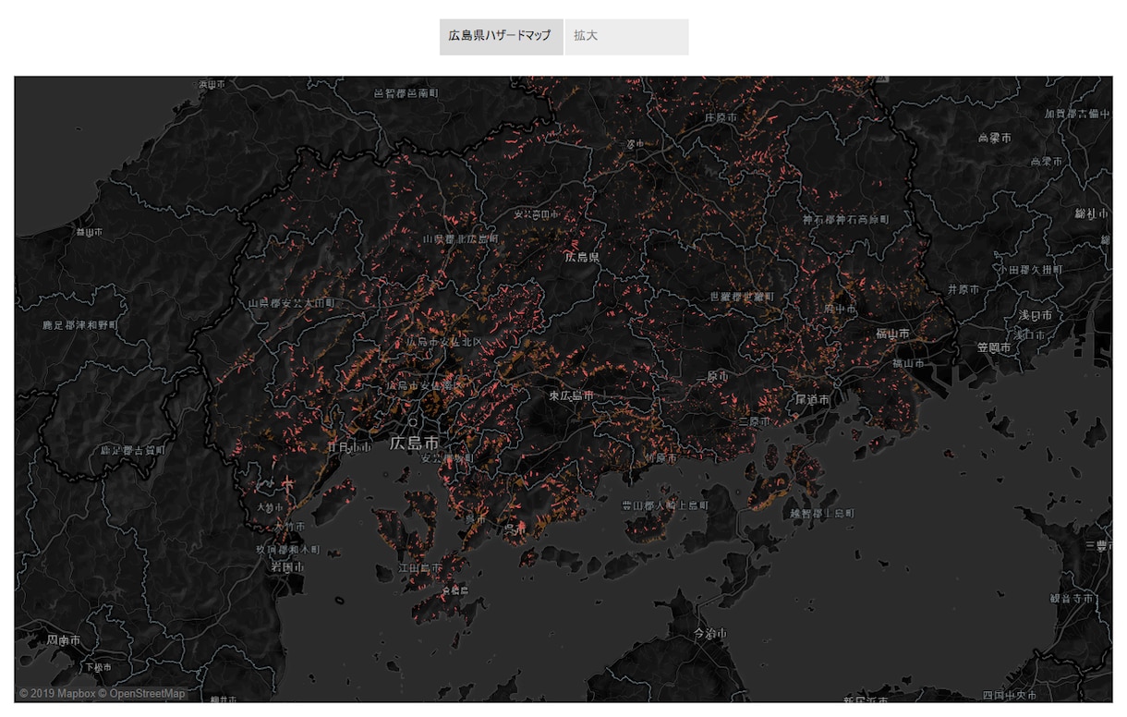Viewport: 1127px width, 717px height.
Task: Click the 鹿足郡吉賀町 map label
Action: point(133,450)
